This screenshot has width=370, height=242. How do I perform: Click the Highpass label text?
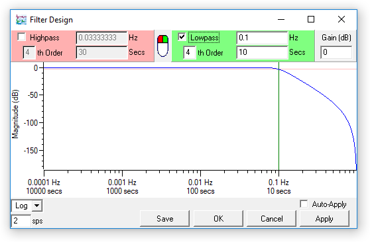click(x=44, y=38)
